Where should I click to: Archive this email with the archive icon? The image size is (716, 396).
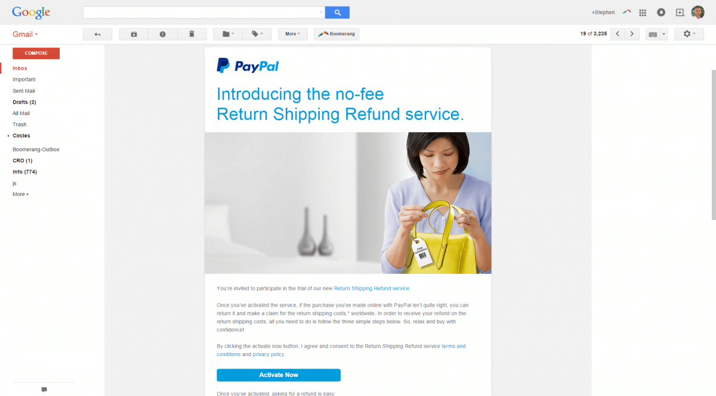click(x=134, y=34)
